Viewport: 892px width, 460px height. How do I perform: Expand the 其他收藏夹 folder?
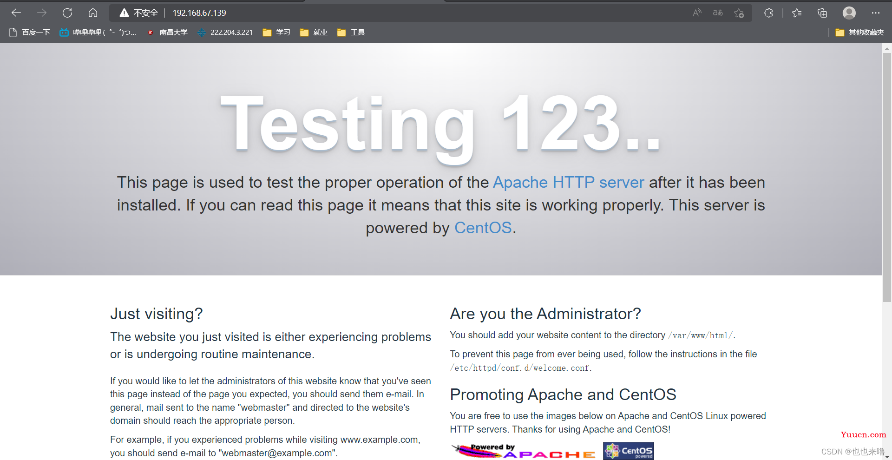pos(859,33)
